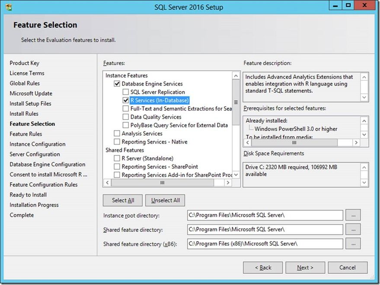Select the Product Key step

(x=25, y=63)
